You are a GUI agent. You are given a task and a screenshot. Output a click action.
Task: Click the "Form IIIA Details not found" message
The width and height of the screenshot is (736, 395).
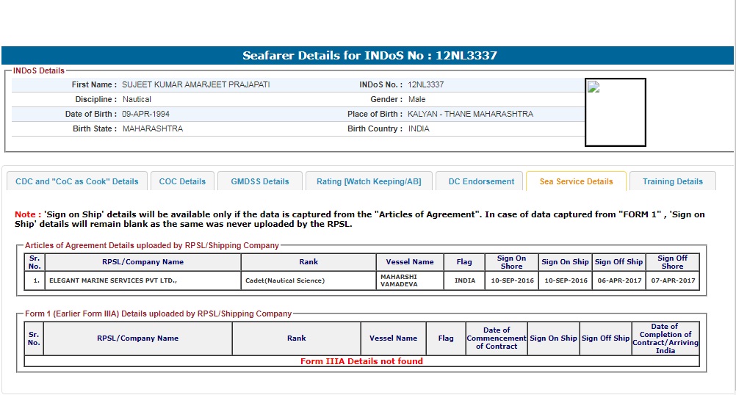[361, 361]
